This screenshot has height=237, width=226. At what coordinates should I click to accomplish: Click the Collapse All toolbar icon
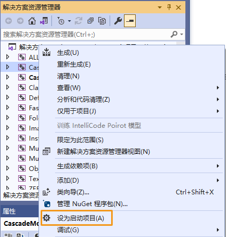(91, 21)
